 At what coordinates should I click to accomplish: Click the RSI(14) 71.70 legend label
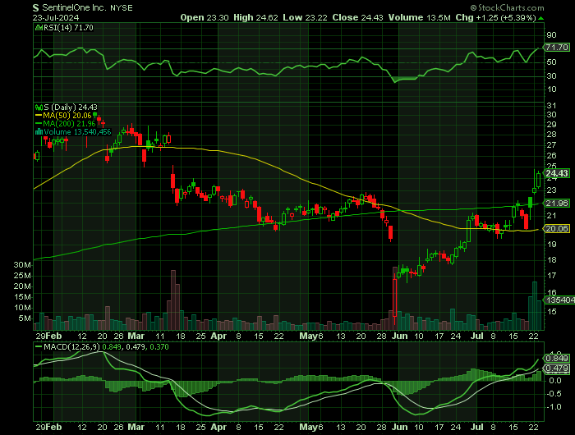click(68, 27)
